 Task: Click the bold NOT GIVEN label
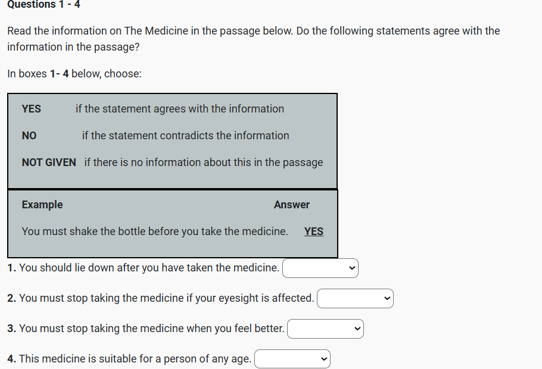(49, 162)
